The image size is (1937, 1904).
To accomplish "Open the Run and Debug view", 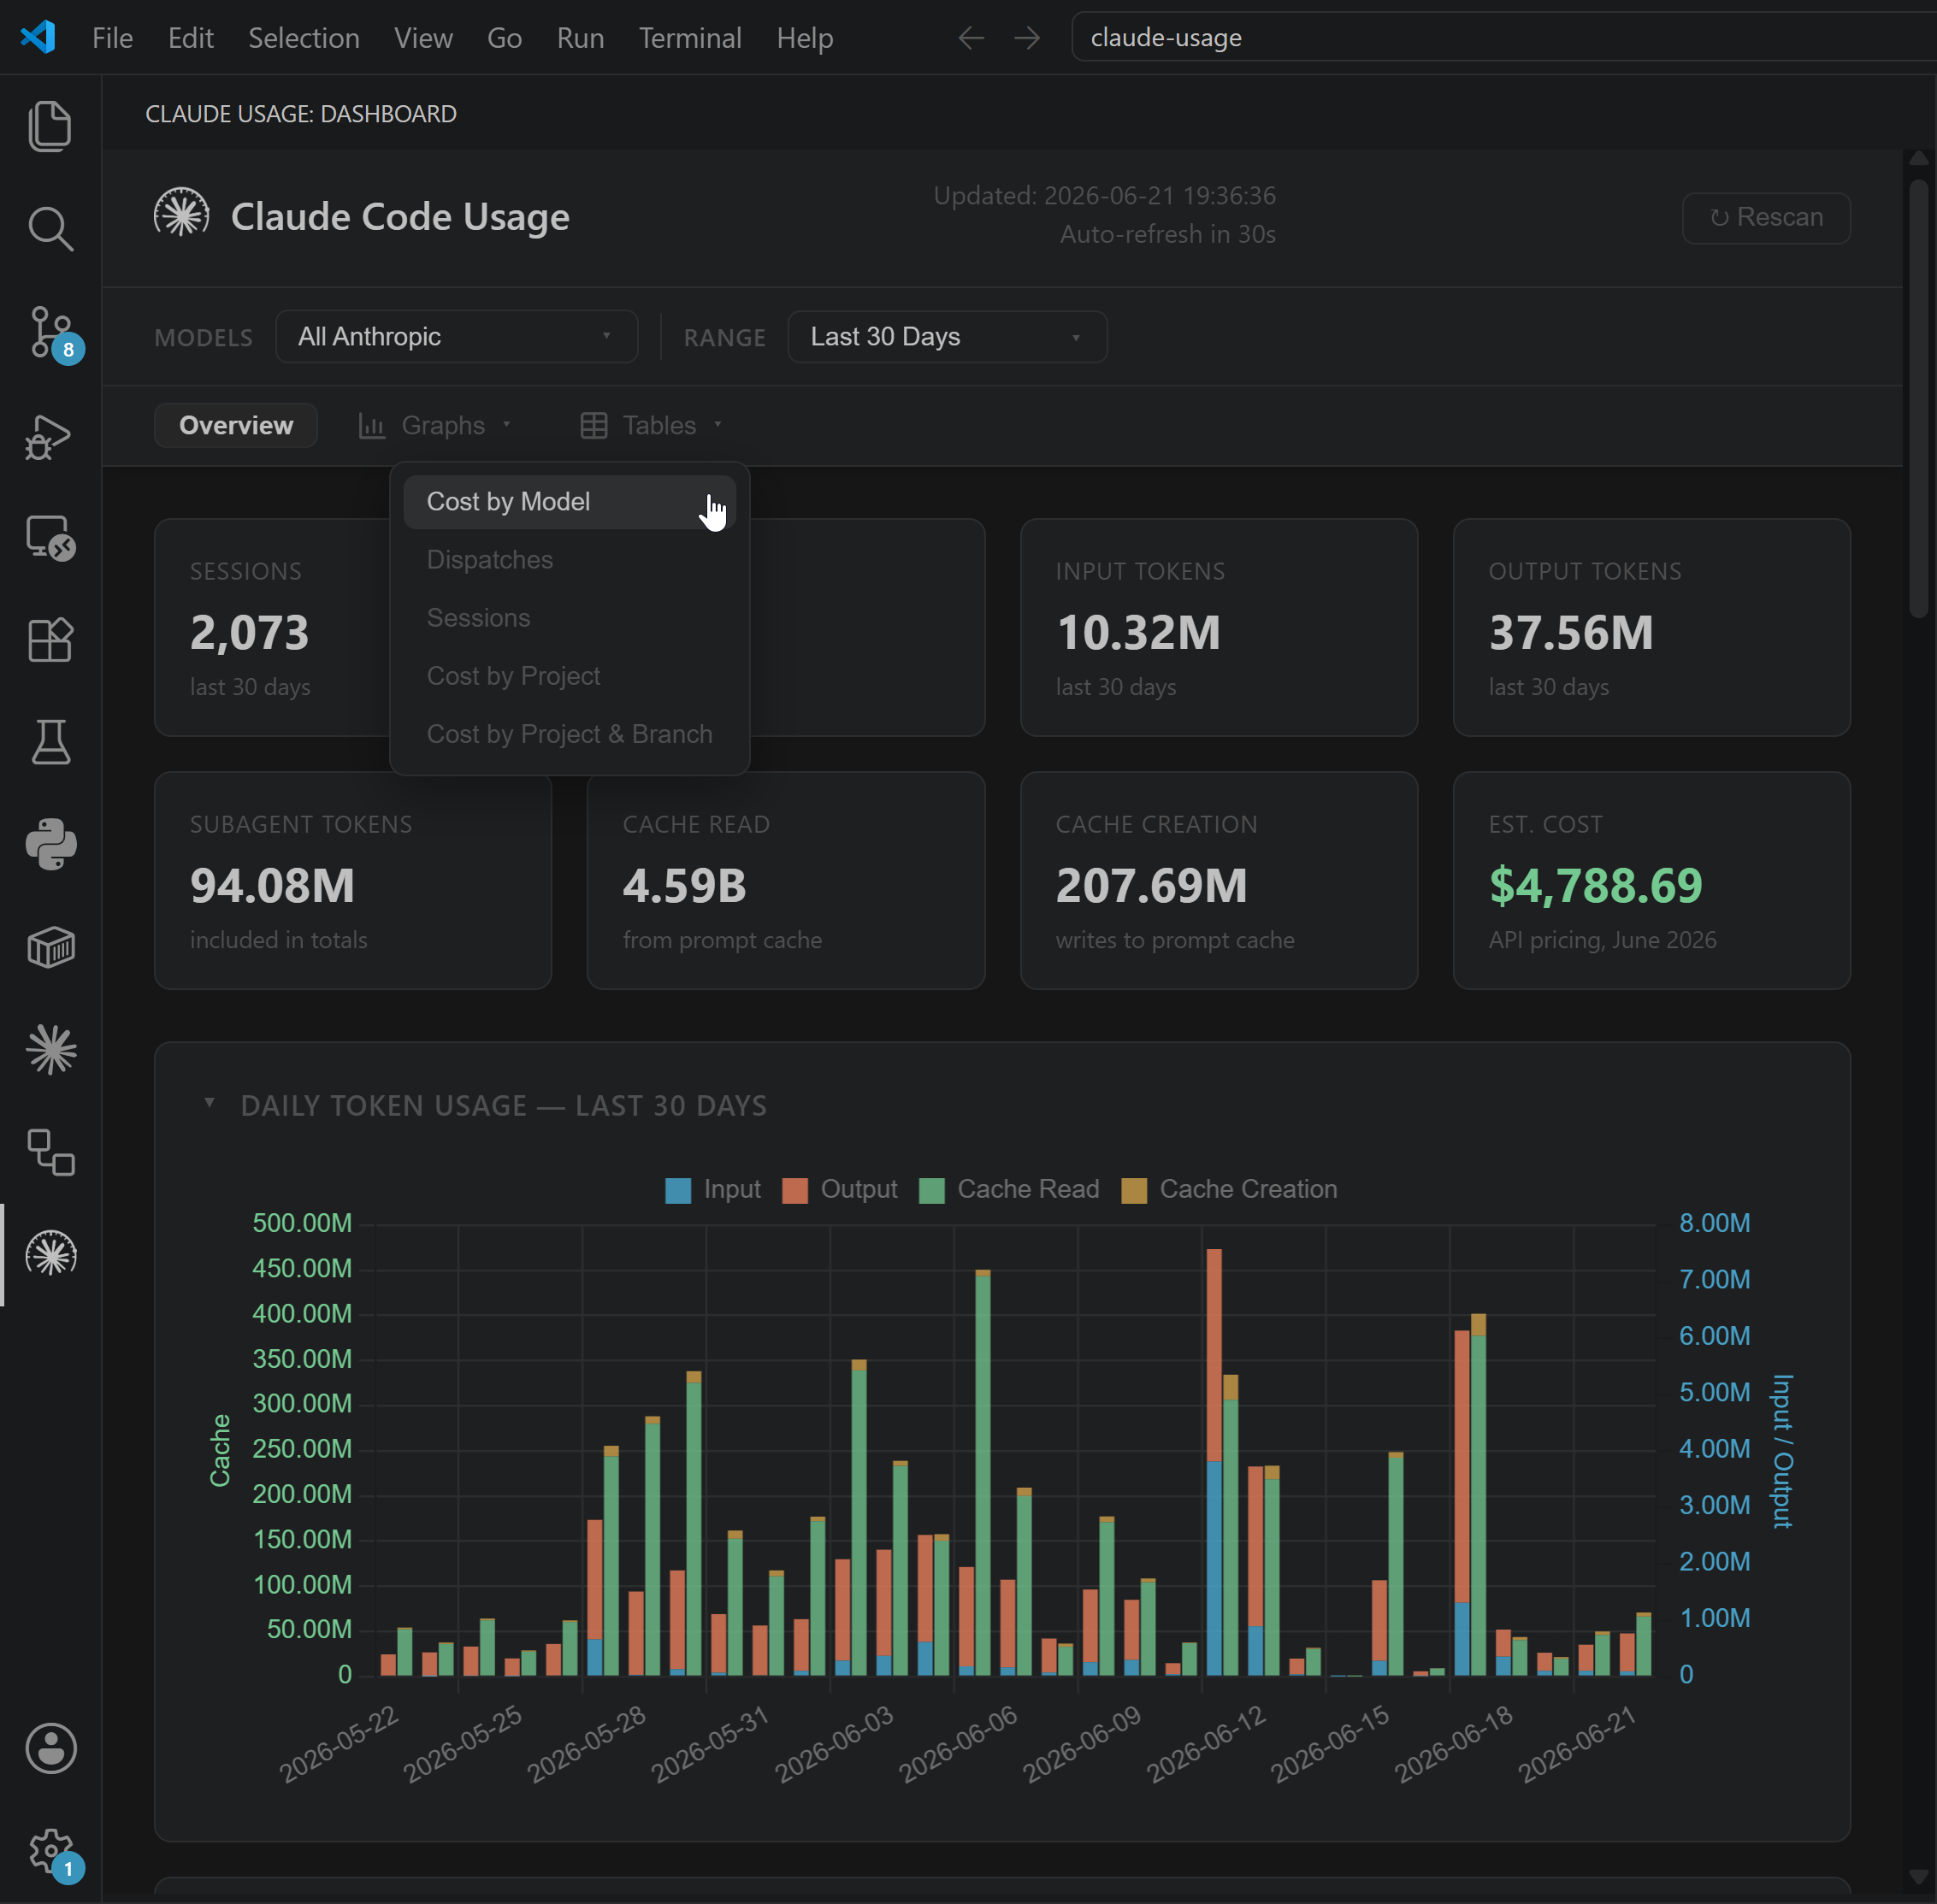I will (50, 436).
